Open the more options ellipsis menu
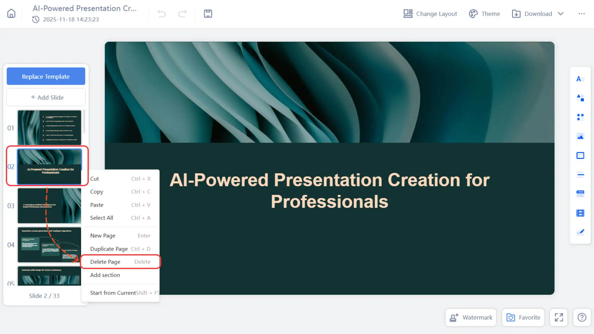 coord(582,14)
